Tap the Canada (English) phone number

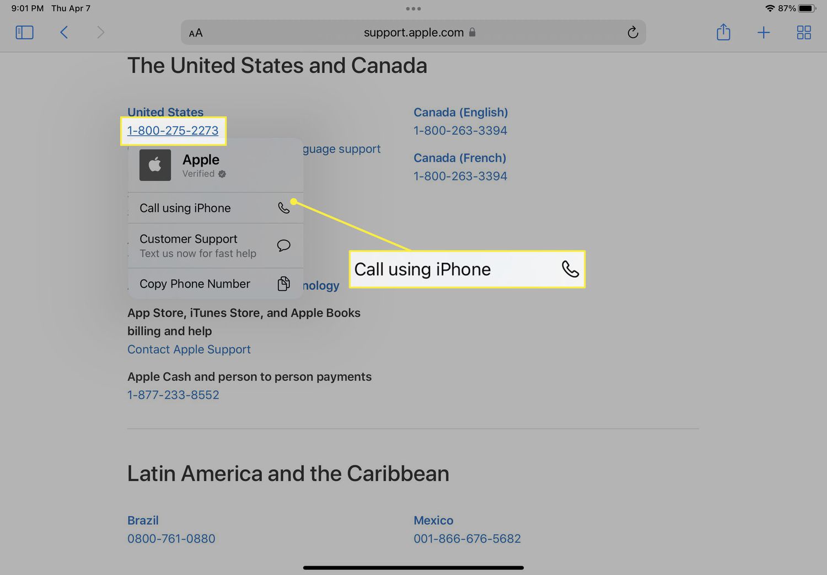coord(460,131)
